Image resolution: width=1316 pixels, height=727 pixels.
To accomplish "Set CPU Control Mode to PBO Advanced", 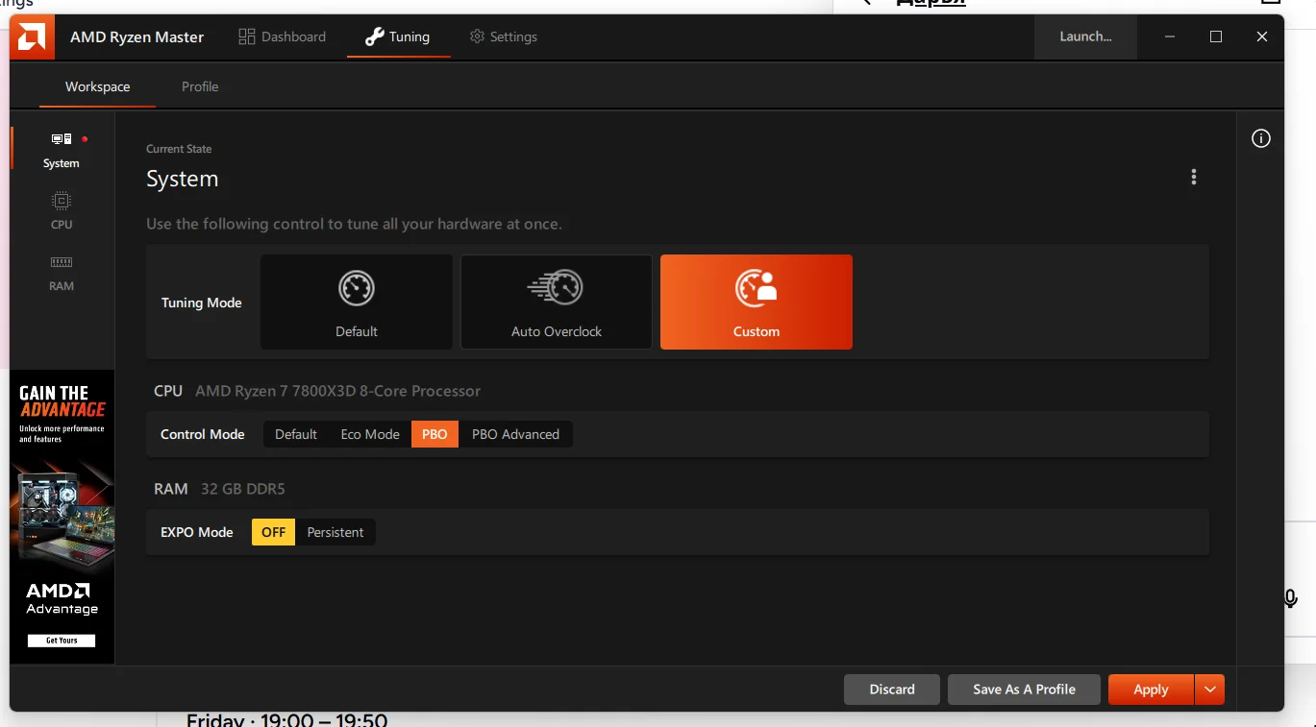I will [515, 434].
